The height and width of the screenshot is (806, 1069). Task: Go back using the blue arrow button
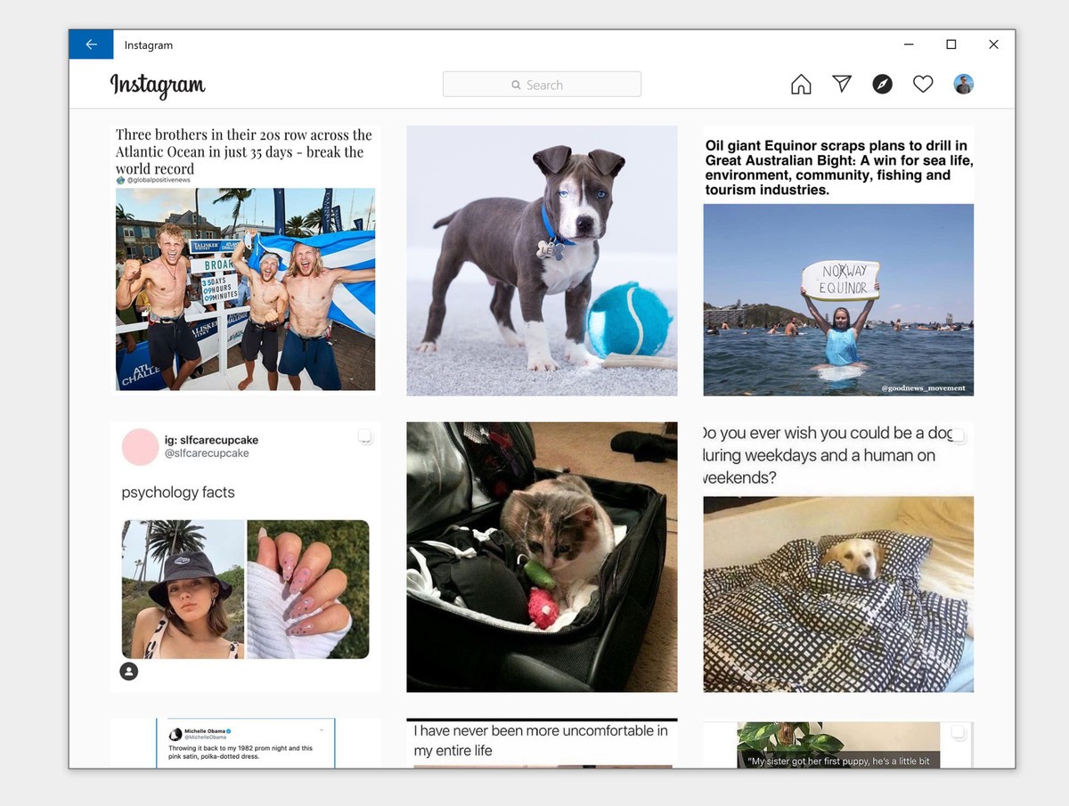tap(91, 45)
